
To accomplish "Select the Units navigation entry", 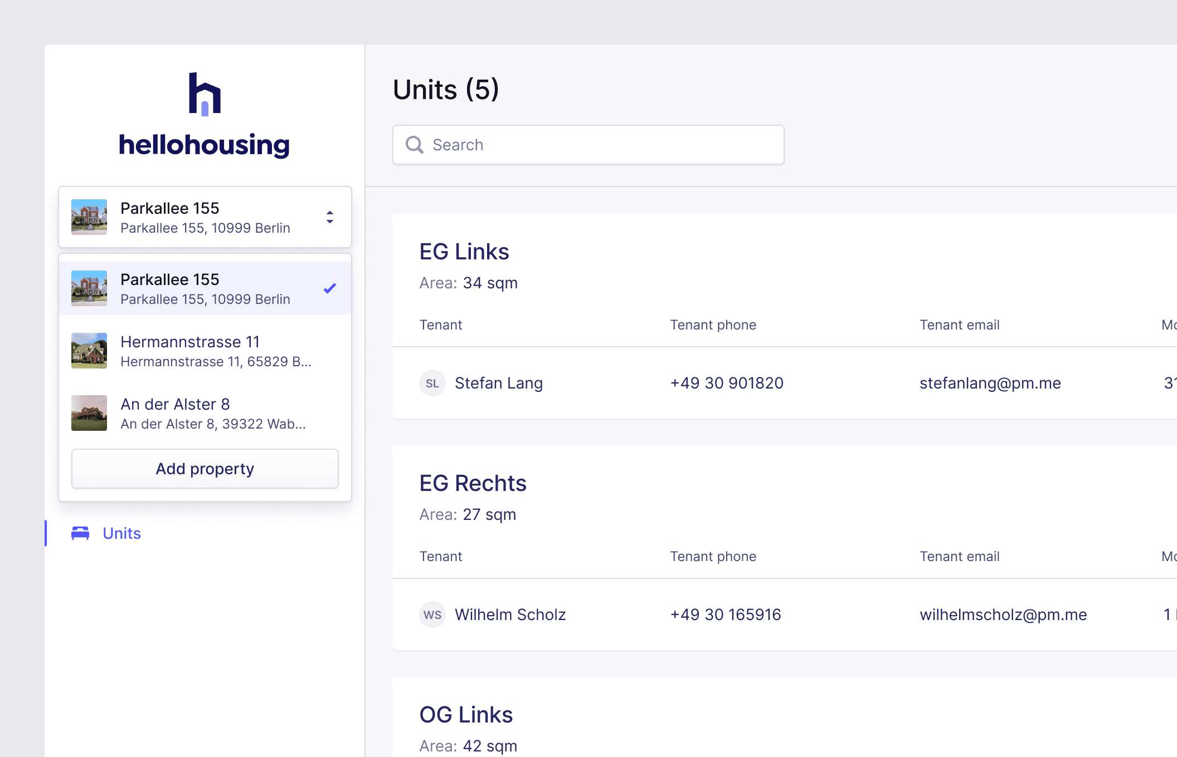I will [x=120, y=533].
